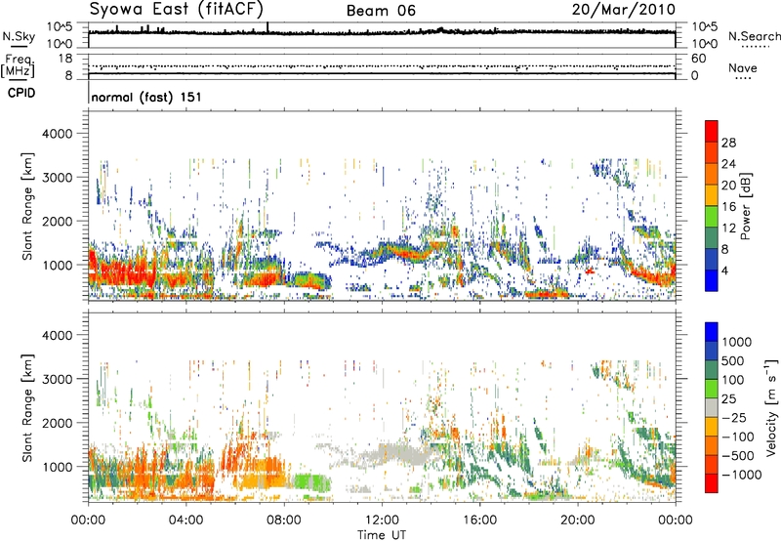Click the '500' Velocity colorbar label
Viewport: 781px width, 541px height.
point(733,361)
